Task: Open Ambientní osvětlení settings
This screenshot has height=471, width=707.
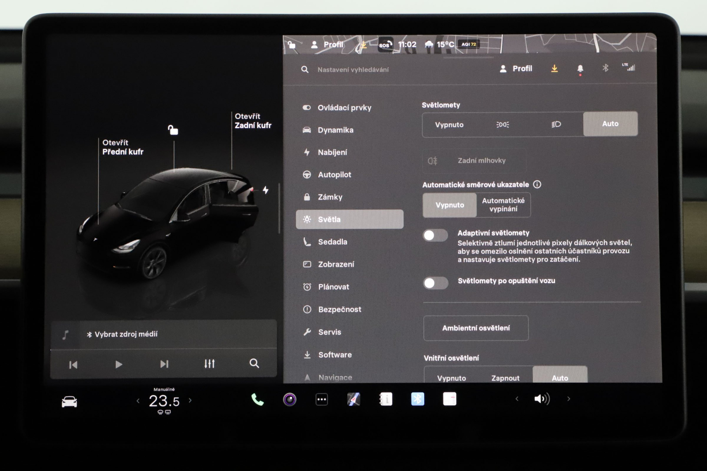Action: [476, 328]
